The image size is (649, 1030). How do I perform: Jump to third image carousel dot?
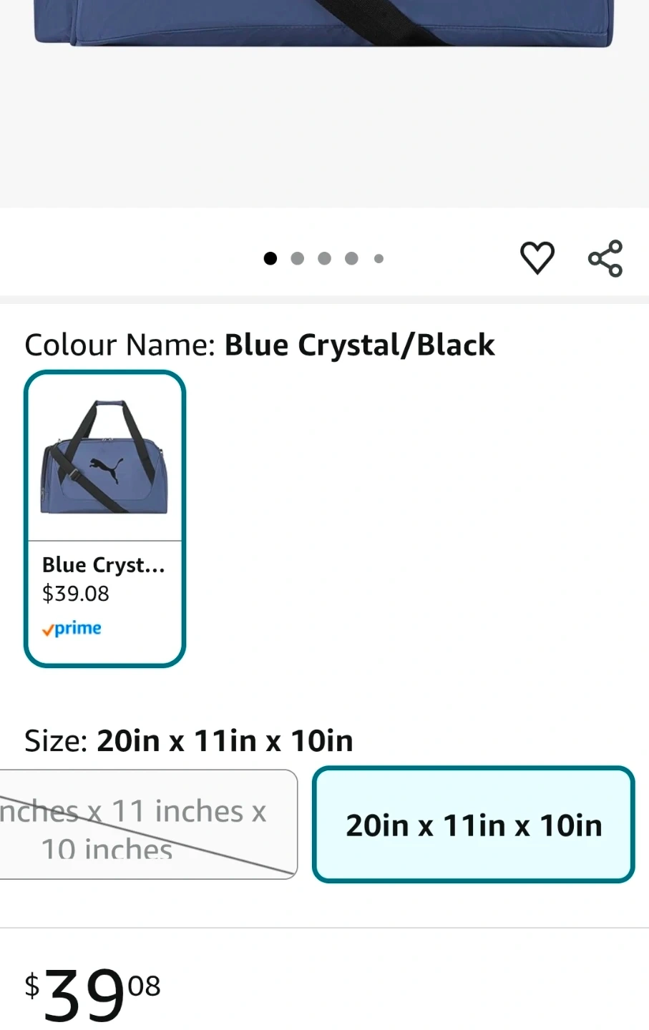(324, 258)
